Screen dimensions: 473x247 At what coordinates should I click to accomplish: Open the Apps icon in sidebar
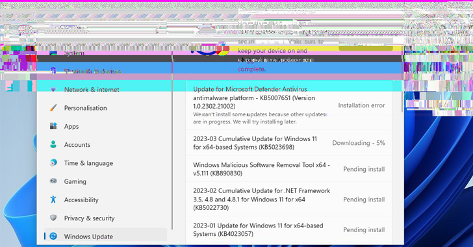[x=53, y=126]
